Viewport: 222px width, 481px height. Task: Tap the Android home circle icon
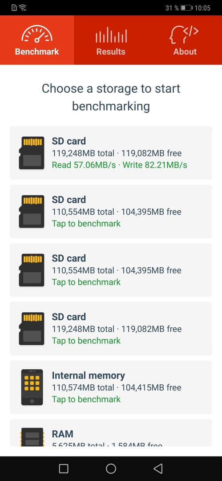[111, 468]
